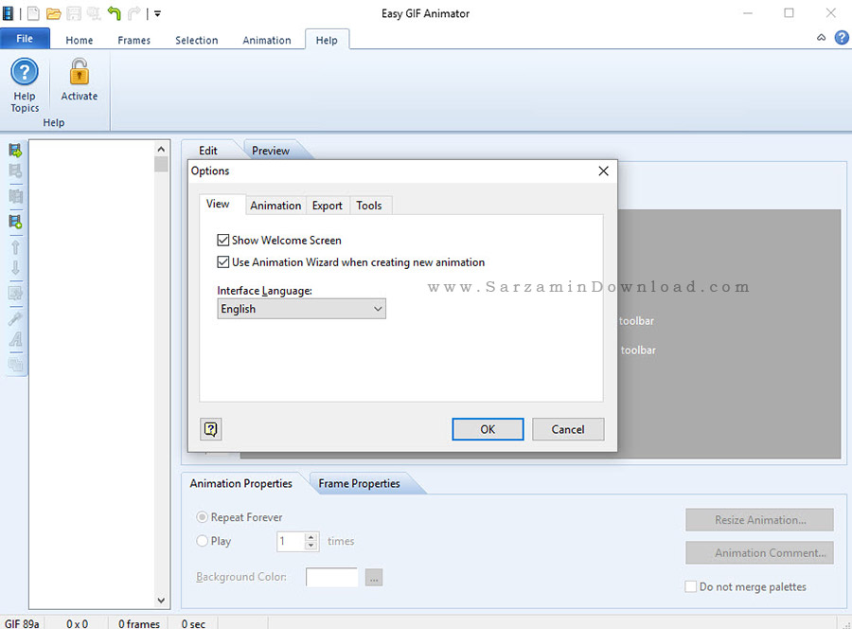Click the overlapping frames icon at toolbar bottom
The height and width of the screenshot is (629, 852).
click(15, 365)
